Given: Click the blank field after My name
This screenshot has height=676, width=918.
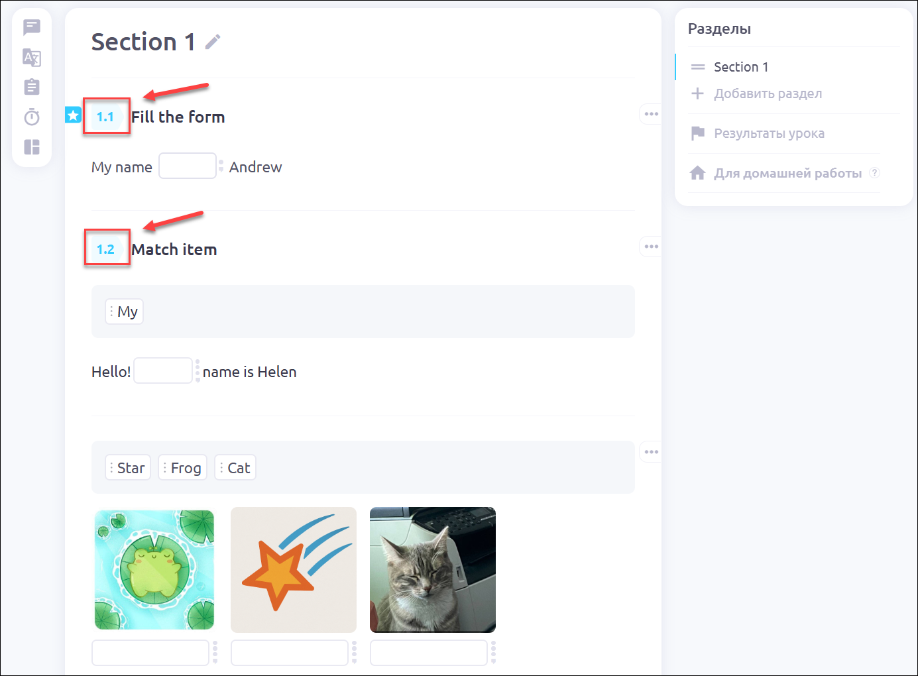Looking at the screenshot, I should coord(188,166).
